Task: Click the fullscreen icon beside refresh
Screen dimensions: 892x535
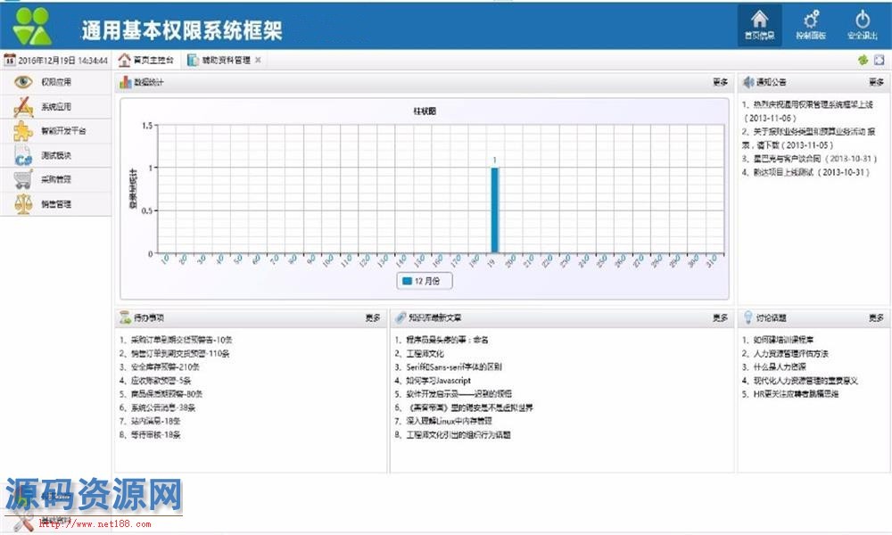Action: [x=879, y=60]
